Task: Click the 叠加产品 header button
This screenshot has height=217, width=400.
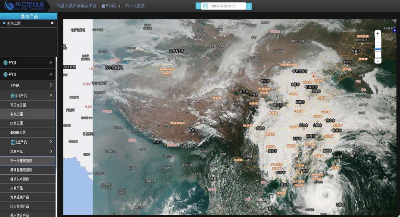Action: (28, 16)
